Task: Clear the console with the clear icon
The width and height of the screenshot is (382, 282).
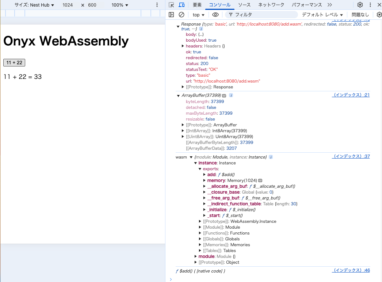Action: coord(182,15)
